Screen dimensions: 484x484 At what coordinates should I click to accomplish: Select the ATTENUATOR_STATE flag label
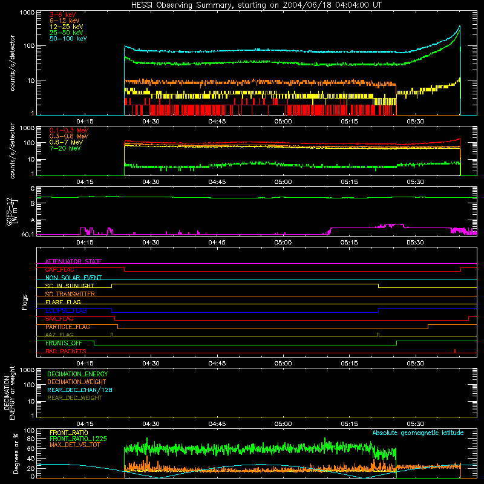pos(73,261)
